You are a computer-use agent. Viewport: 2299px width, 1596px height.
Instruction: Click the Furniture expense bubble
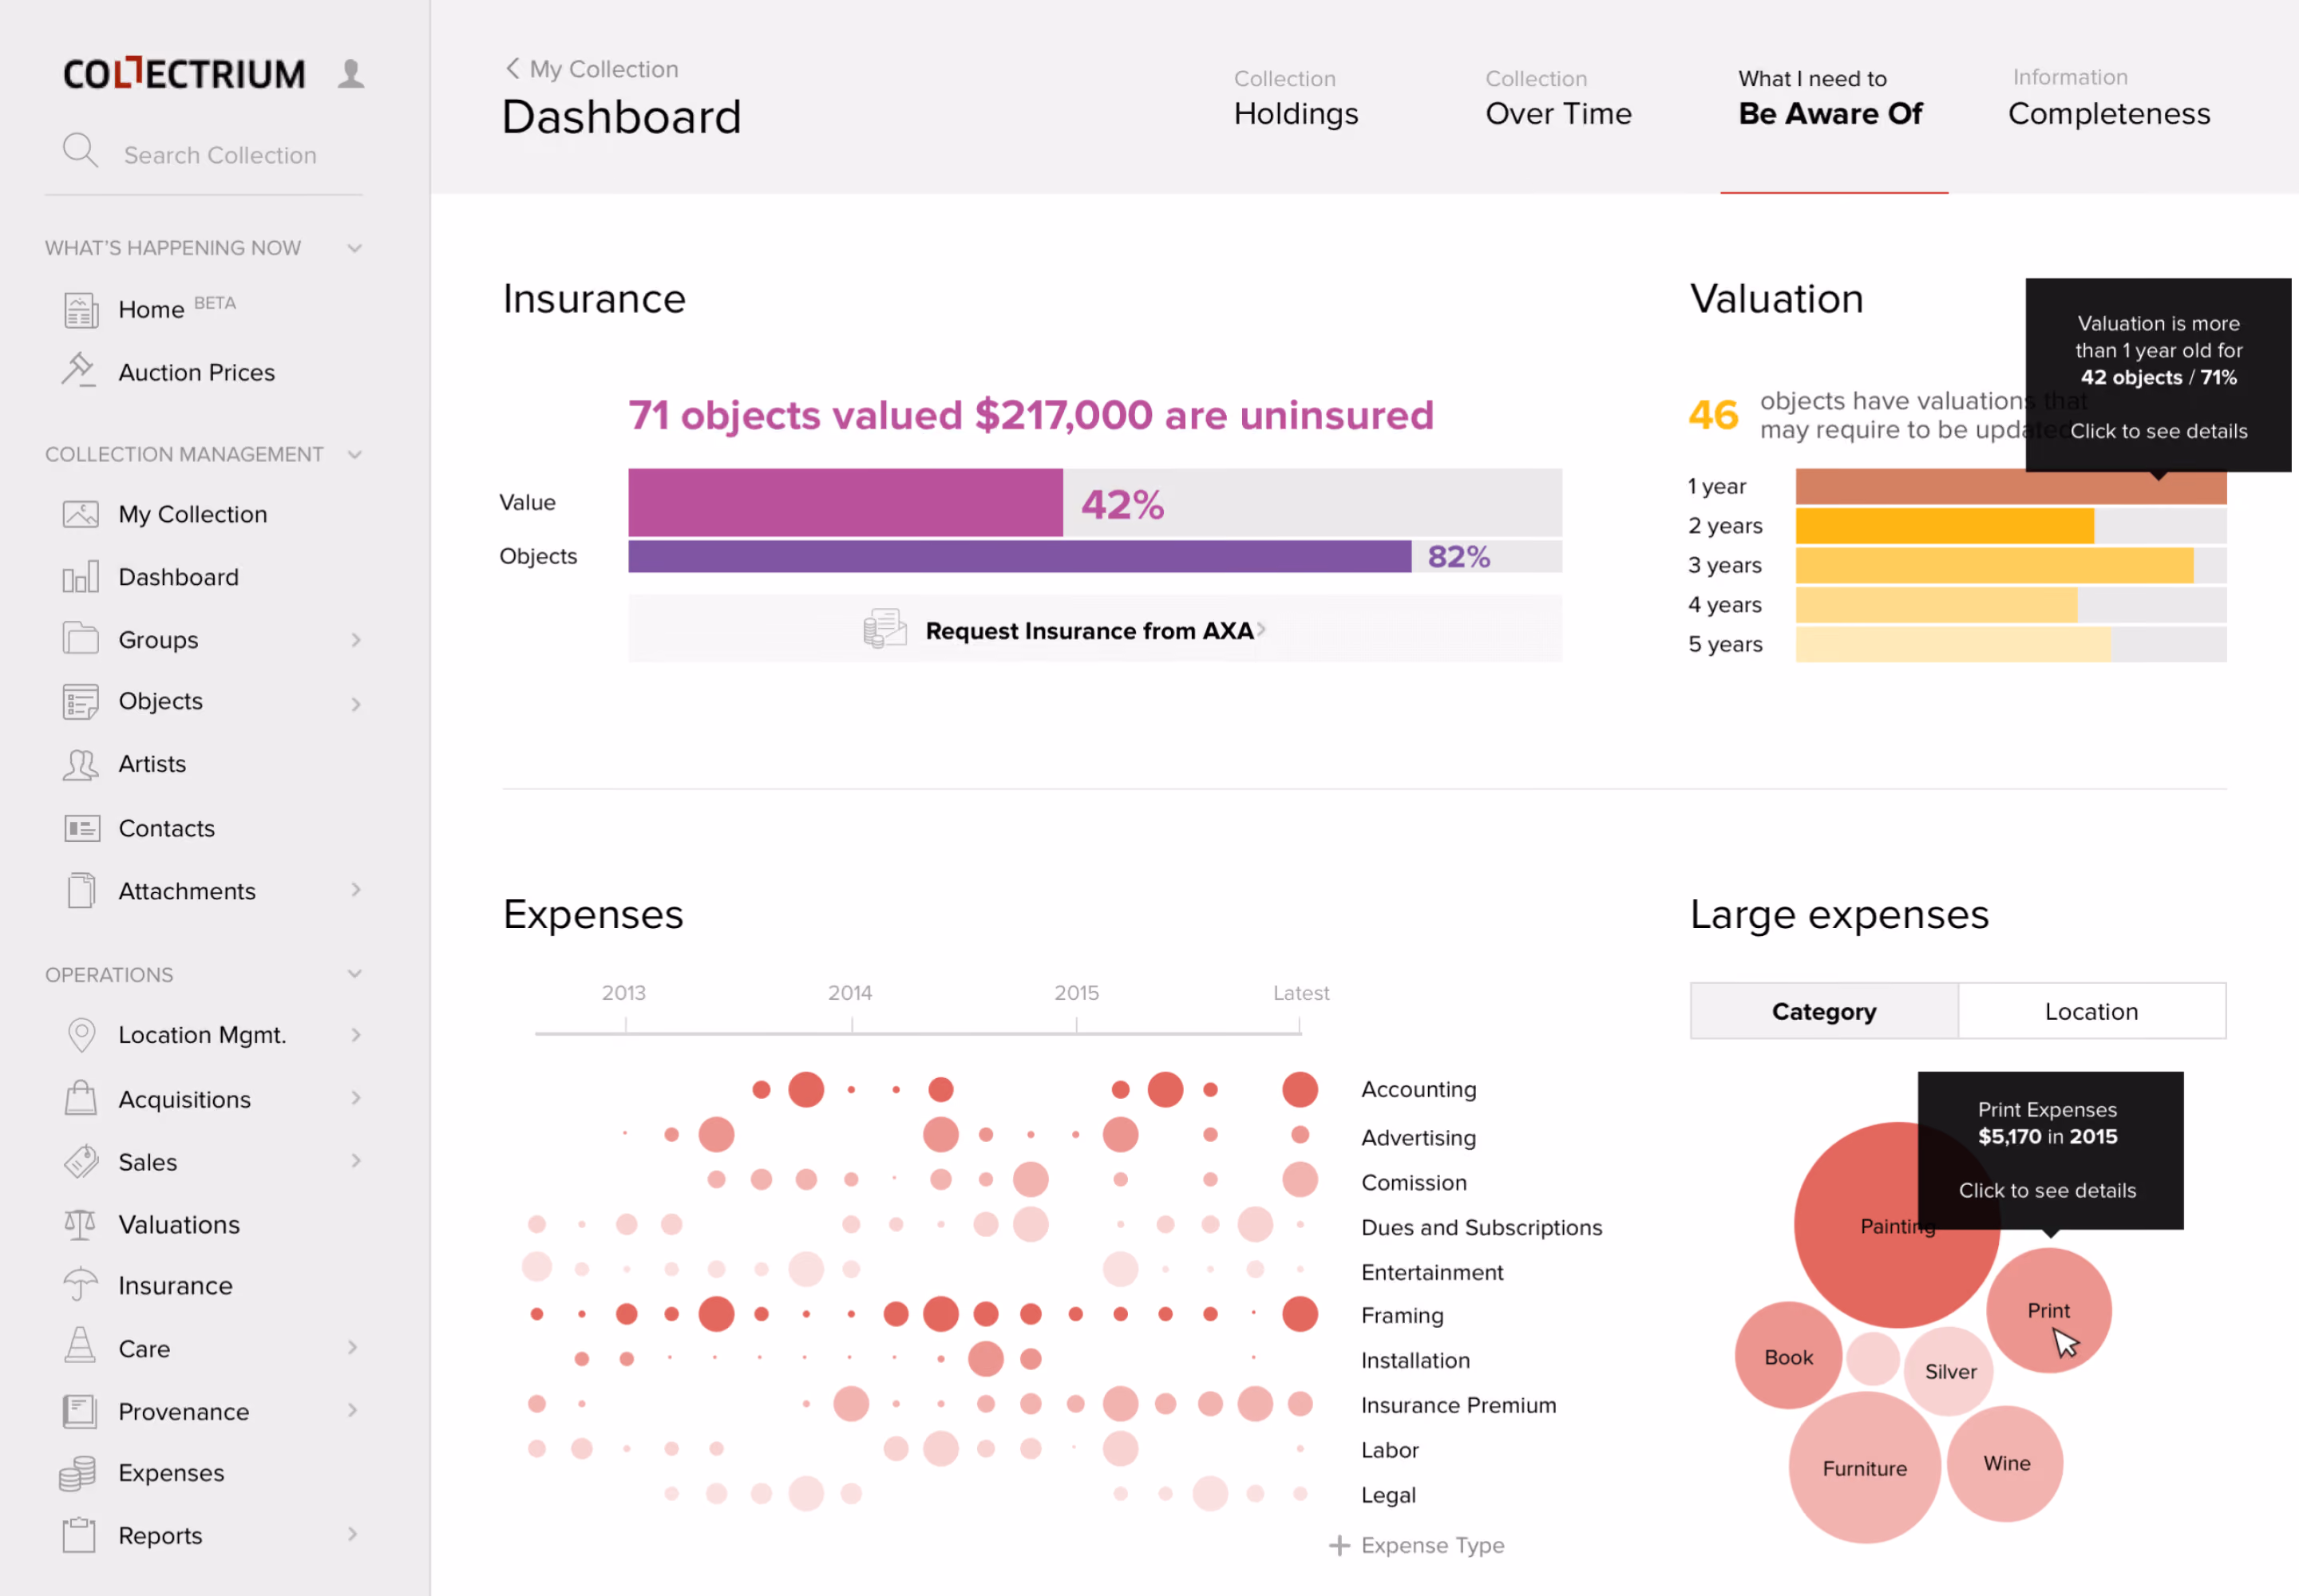pyautogui.click(x=1864, y=1468)
